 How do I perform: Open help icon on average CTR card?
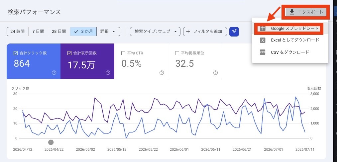click(x=162, y=73)
